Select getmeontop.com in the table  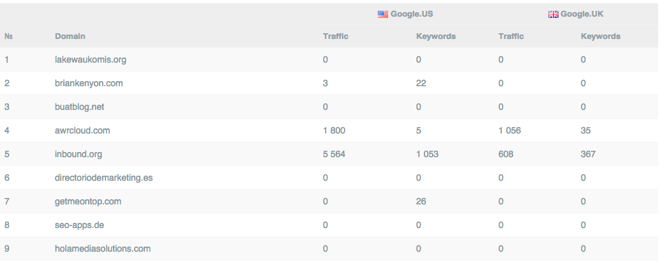click(x=88, y=201)
